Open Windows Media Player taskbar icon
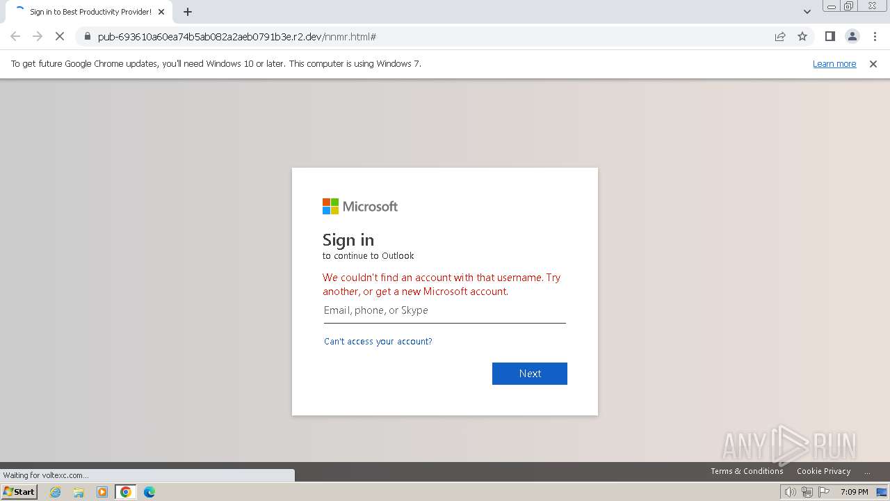890x501 pixels. point(102,492)
